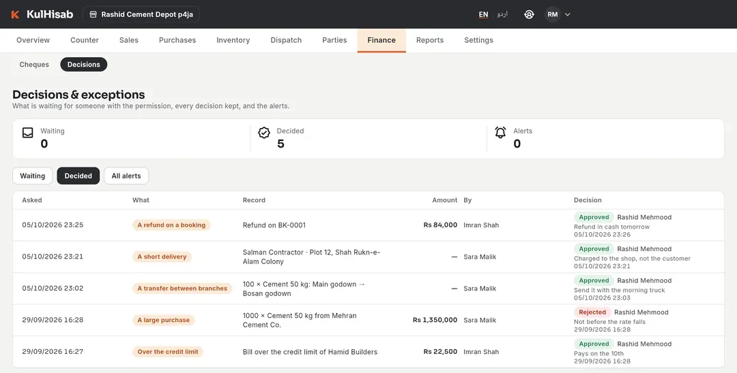The width and height of the screenshot is (737, 373).
Task: Click the 'A refund on a booking' tag
Action: tap(171, 225)
